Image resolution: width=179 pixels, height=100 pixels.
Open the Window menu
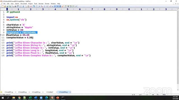(x=53, y=4)
